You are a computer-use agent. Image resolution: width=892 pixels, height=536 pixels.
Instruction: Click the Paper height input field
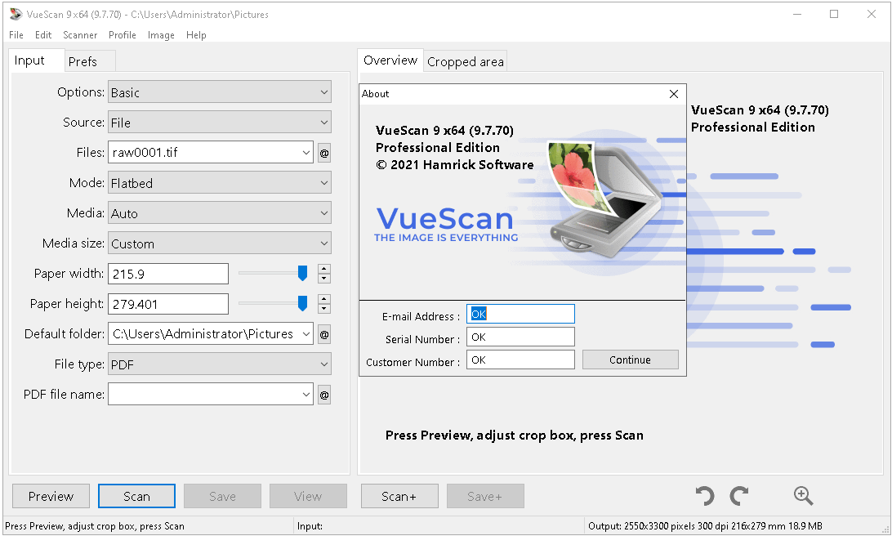[x=168, y=304]
